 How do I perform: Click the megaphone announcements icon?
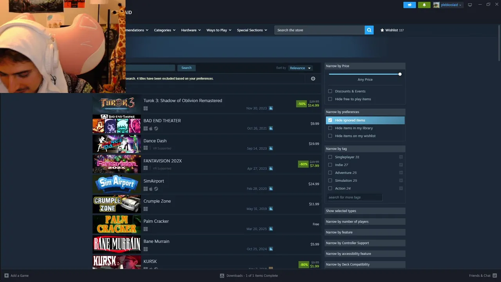409,5
